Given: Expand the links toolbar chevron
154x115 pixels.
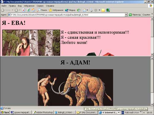Looking at the screenshot, I should pos(152,14).
